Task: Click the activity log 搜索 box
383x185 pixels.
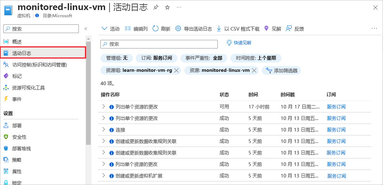Action: [x=159, y=44]
